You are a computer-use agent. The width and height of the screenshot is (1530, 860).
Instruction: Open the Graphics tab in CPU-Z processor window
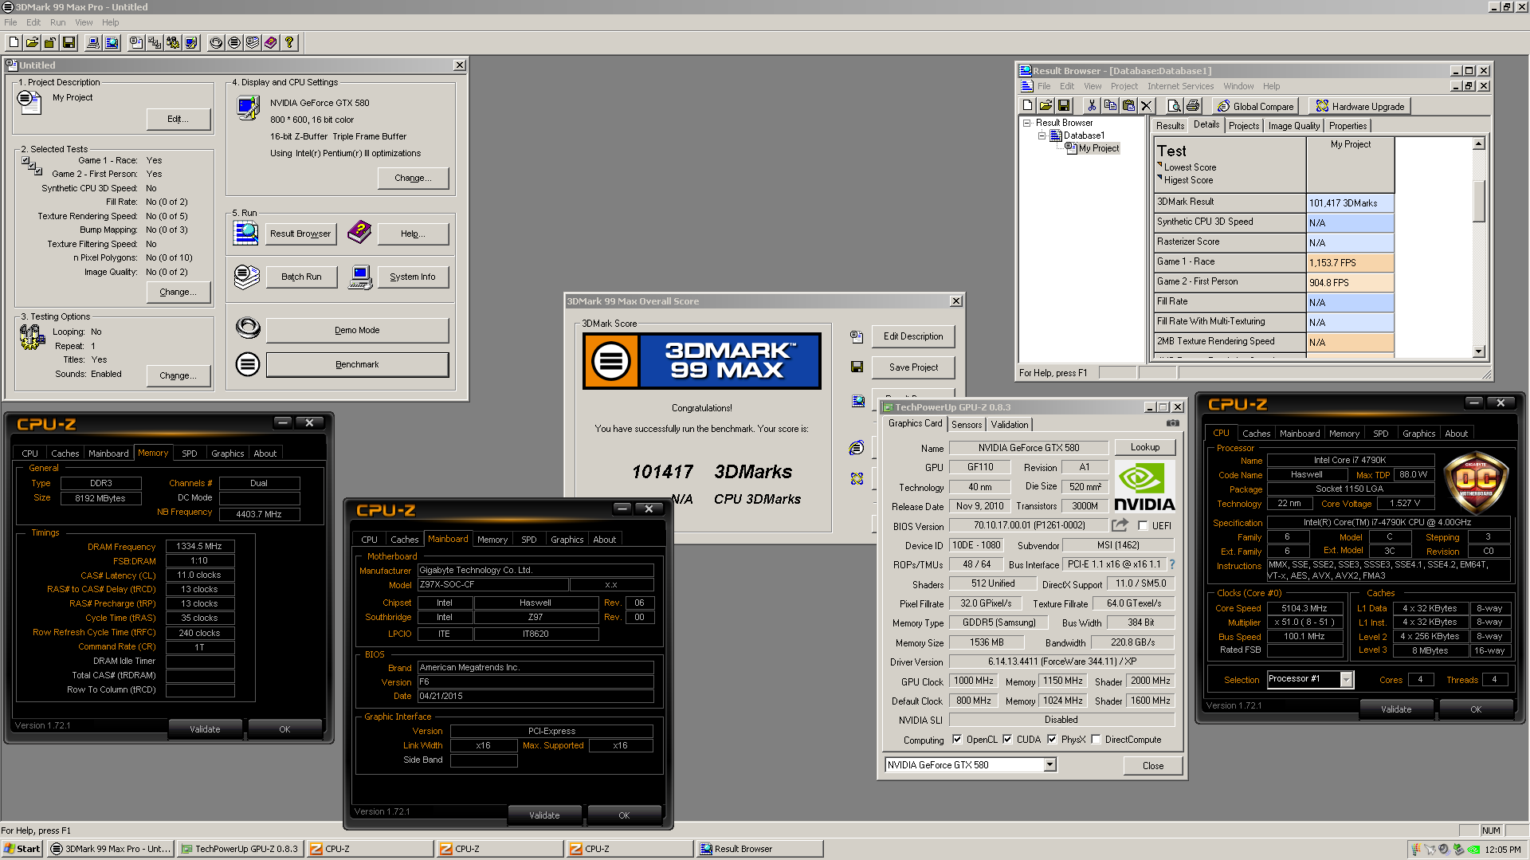pyautogui.click(x=1418, y=434)
